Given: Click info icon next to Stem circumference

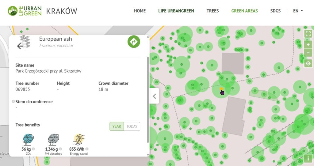Looking at the screenshot, I should (x=13, y=101).
